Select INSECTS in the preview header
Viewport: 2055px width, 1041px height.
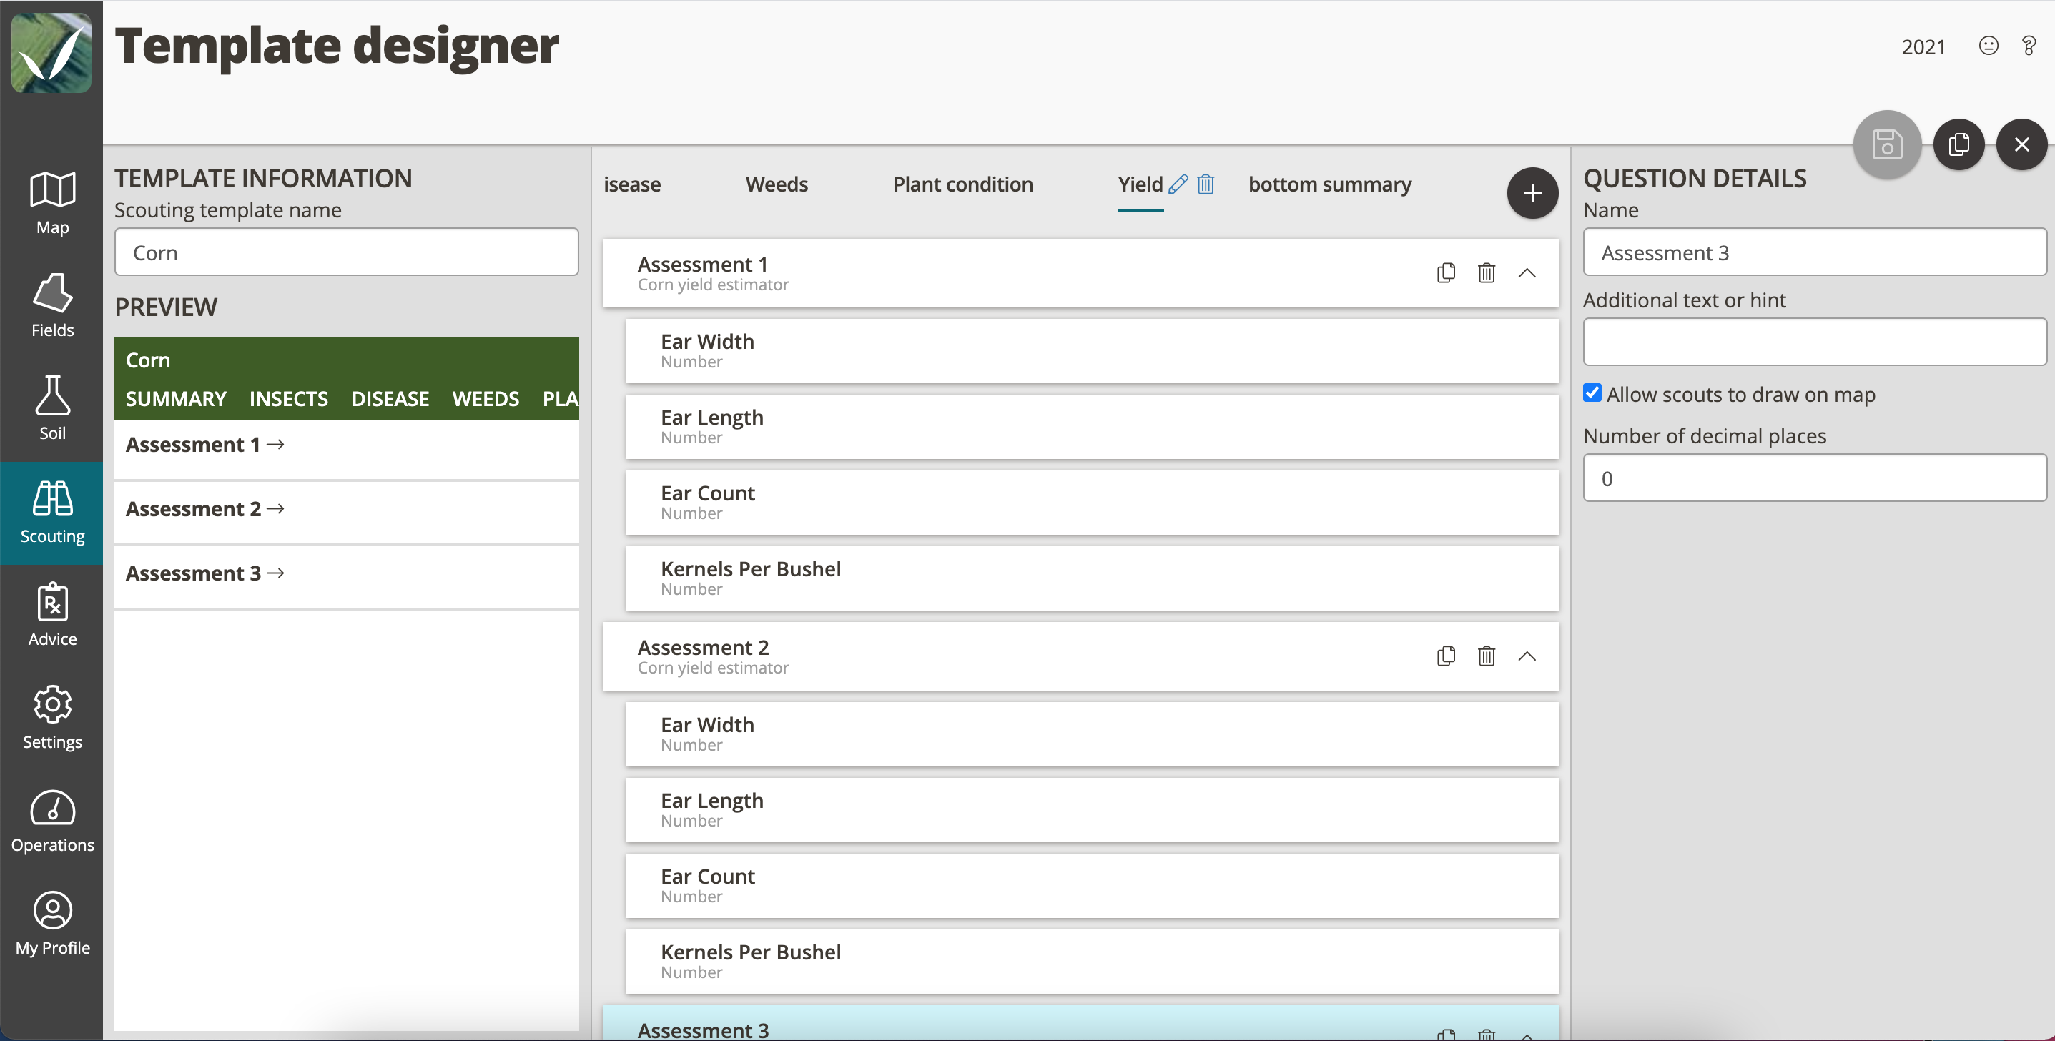(x=288, y=398)
